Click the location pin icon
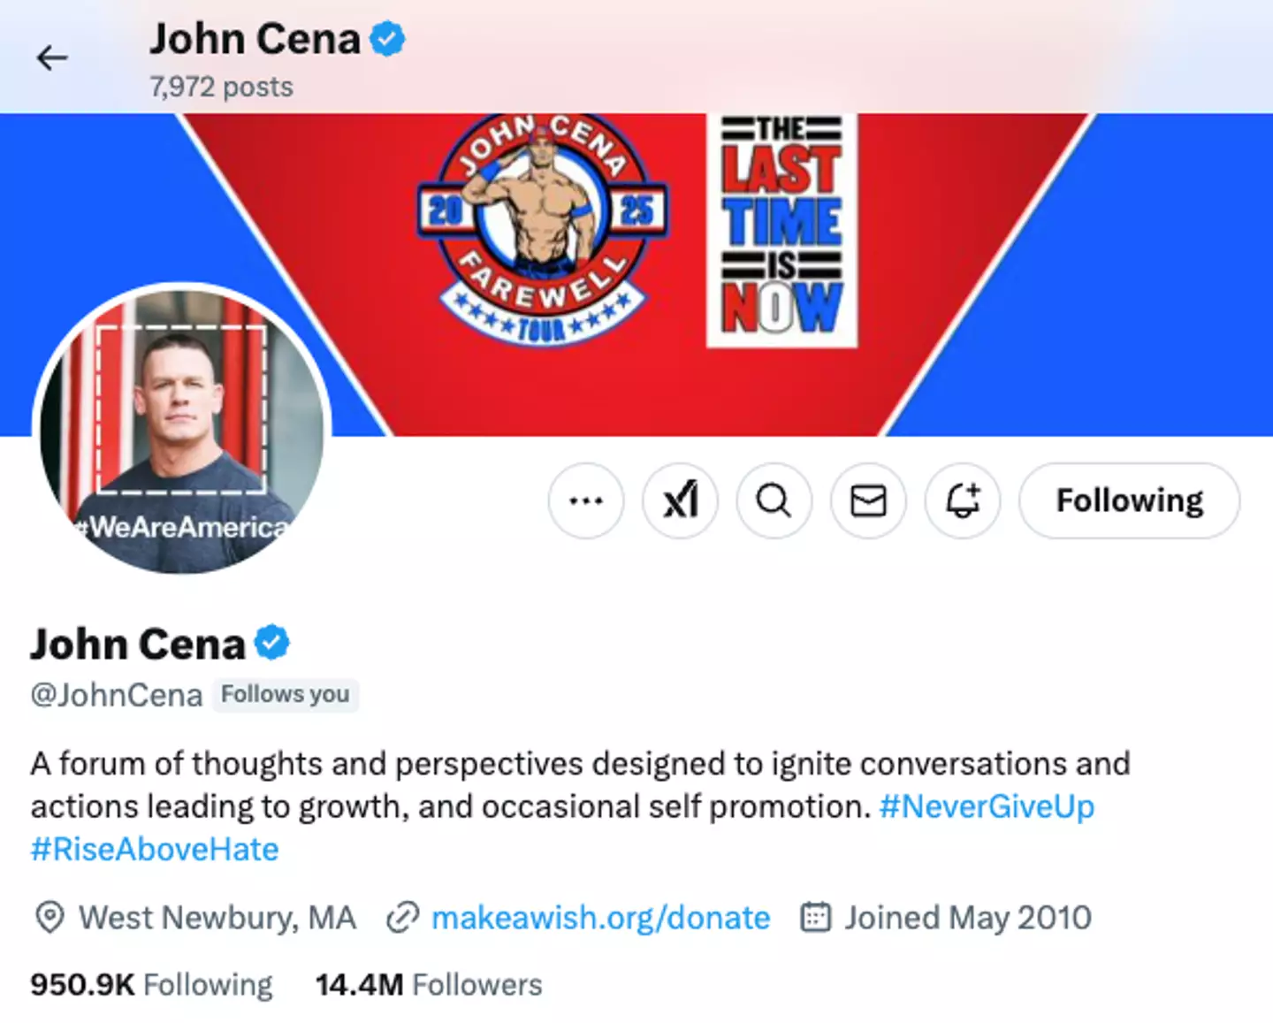Viewport: 1273px width, 1023px height. 50,918
